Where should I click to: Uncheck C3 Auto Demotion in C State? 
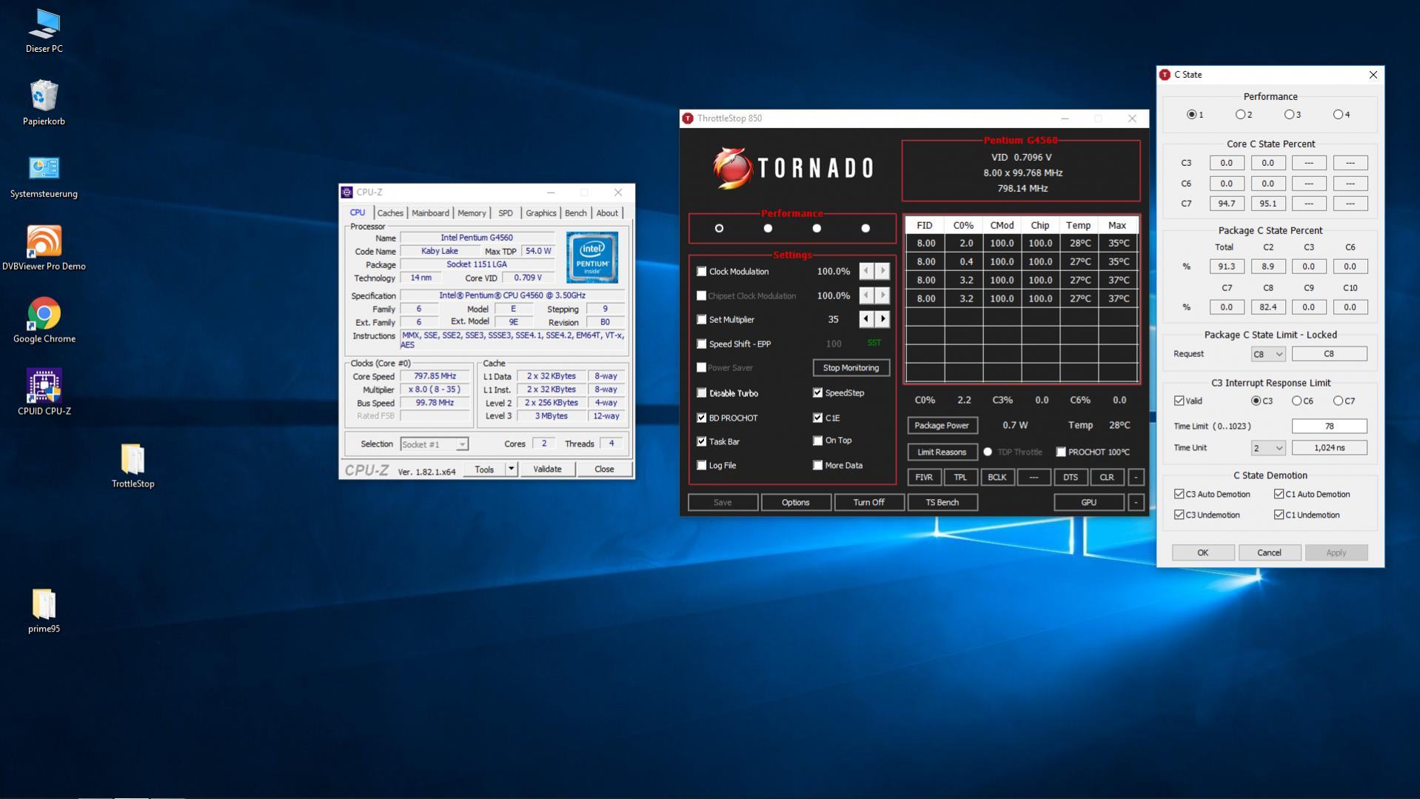click(1179, 495)
